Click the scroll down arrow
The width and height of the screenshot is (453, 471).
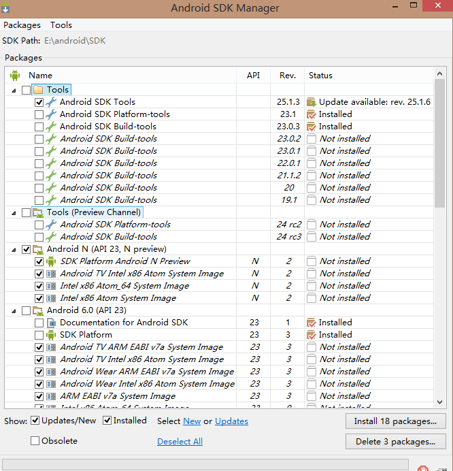[440, 402]
